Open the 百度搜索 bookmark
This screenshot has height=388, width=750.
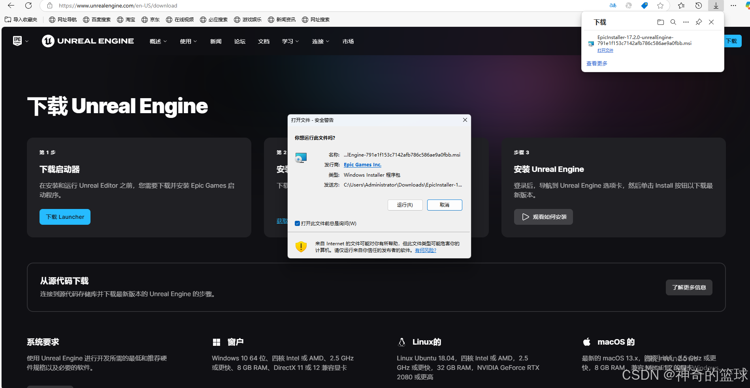97,20
